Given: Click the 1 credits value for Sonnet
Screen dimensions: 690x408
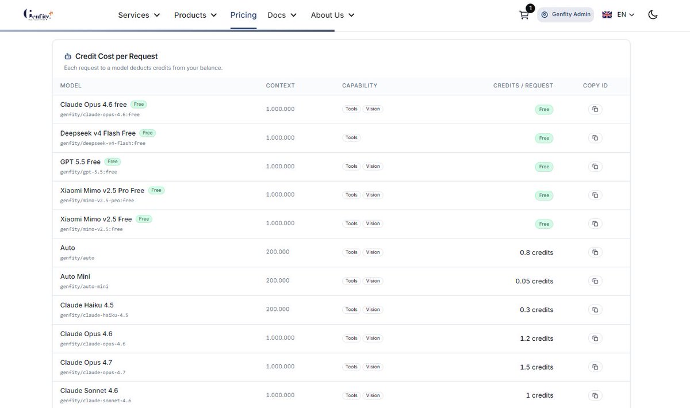Looking at the screenshot, I should point(539,395).
